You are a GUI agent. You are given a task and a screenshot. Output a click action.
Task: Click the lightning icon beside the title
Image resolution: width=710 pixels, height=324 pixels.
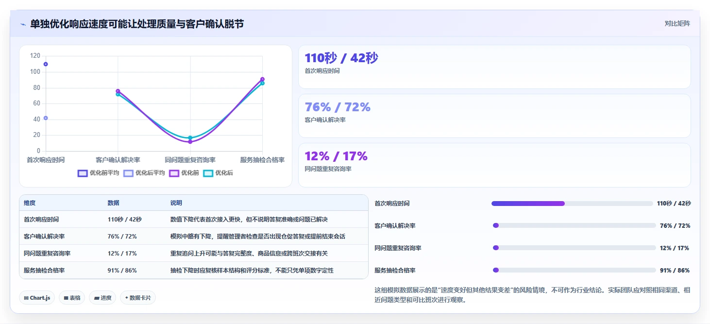23,24
